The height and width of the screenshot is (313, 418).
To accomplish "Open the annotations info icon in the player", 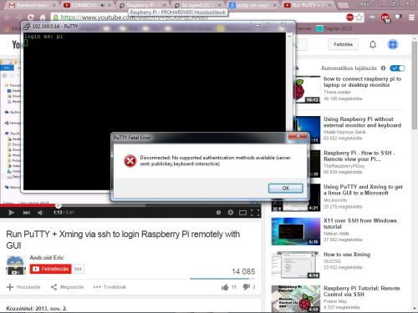I will pos(218,213).
